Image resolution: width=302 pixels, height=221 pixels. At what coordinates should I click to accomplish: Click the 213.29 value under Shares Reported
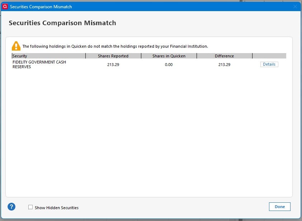point(113,65)
